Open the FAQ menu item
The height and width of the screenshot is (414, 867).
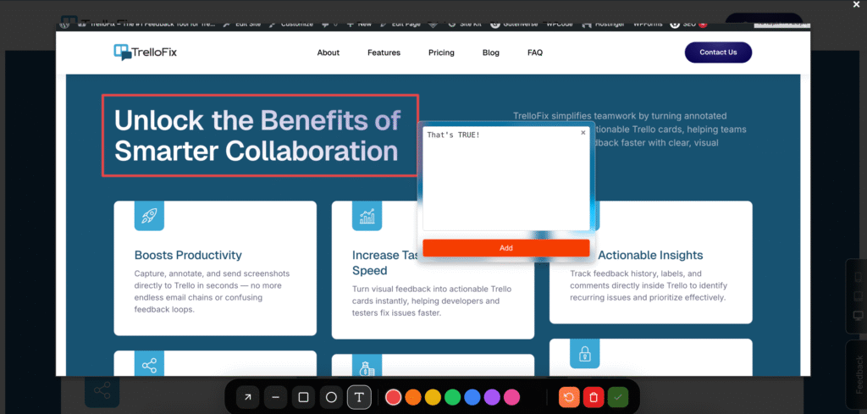(x=535, y=52)
